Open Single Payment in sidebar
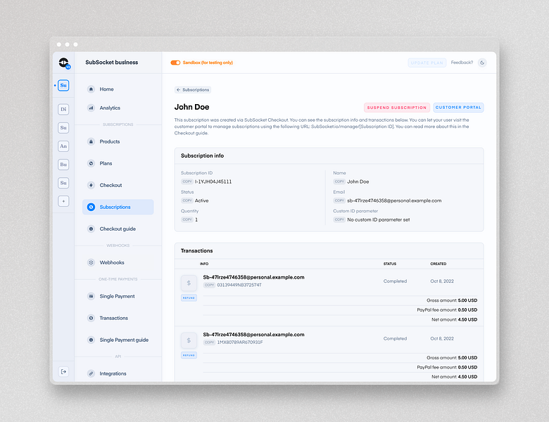Viewport: 549px width, 422px height. click(x=118, y=296)
